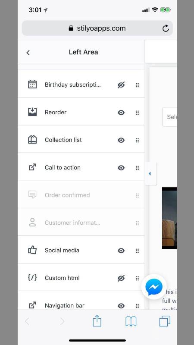Tap the Custom html code icon
Viewport: 194px width, 345px height.
(x=32, y=278)
